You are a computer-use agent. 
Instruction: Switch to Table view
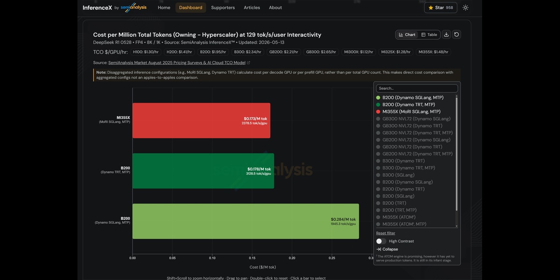[x=429, y=35]
